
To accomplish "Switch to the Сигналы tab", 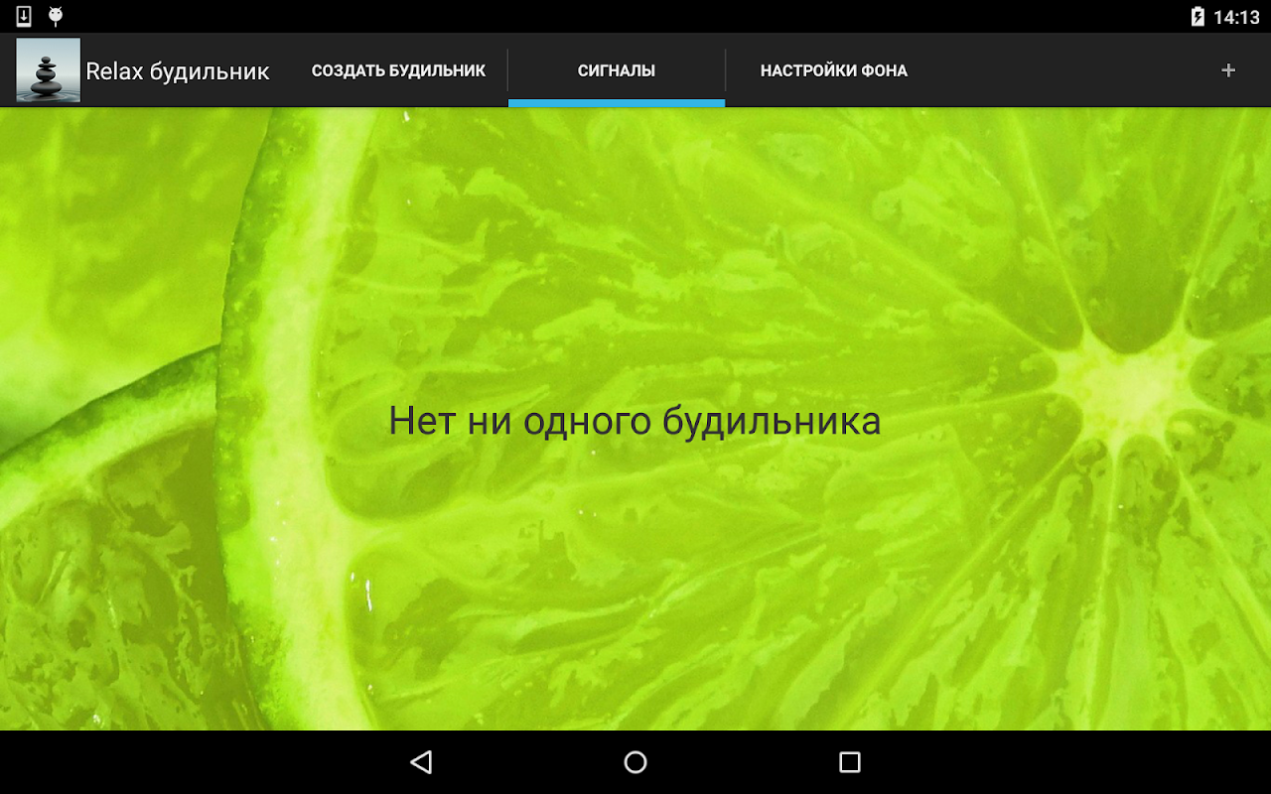I will tap(617, 70).
